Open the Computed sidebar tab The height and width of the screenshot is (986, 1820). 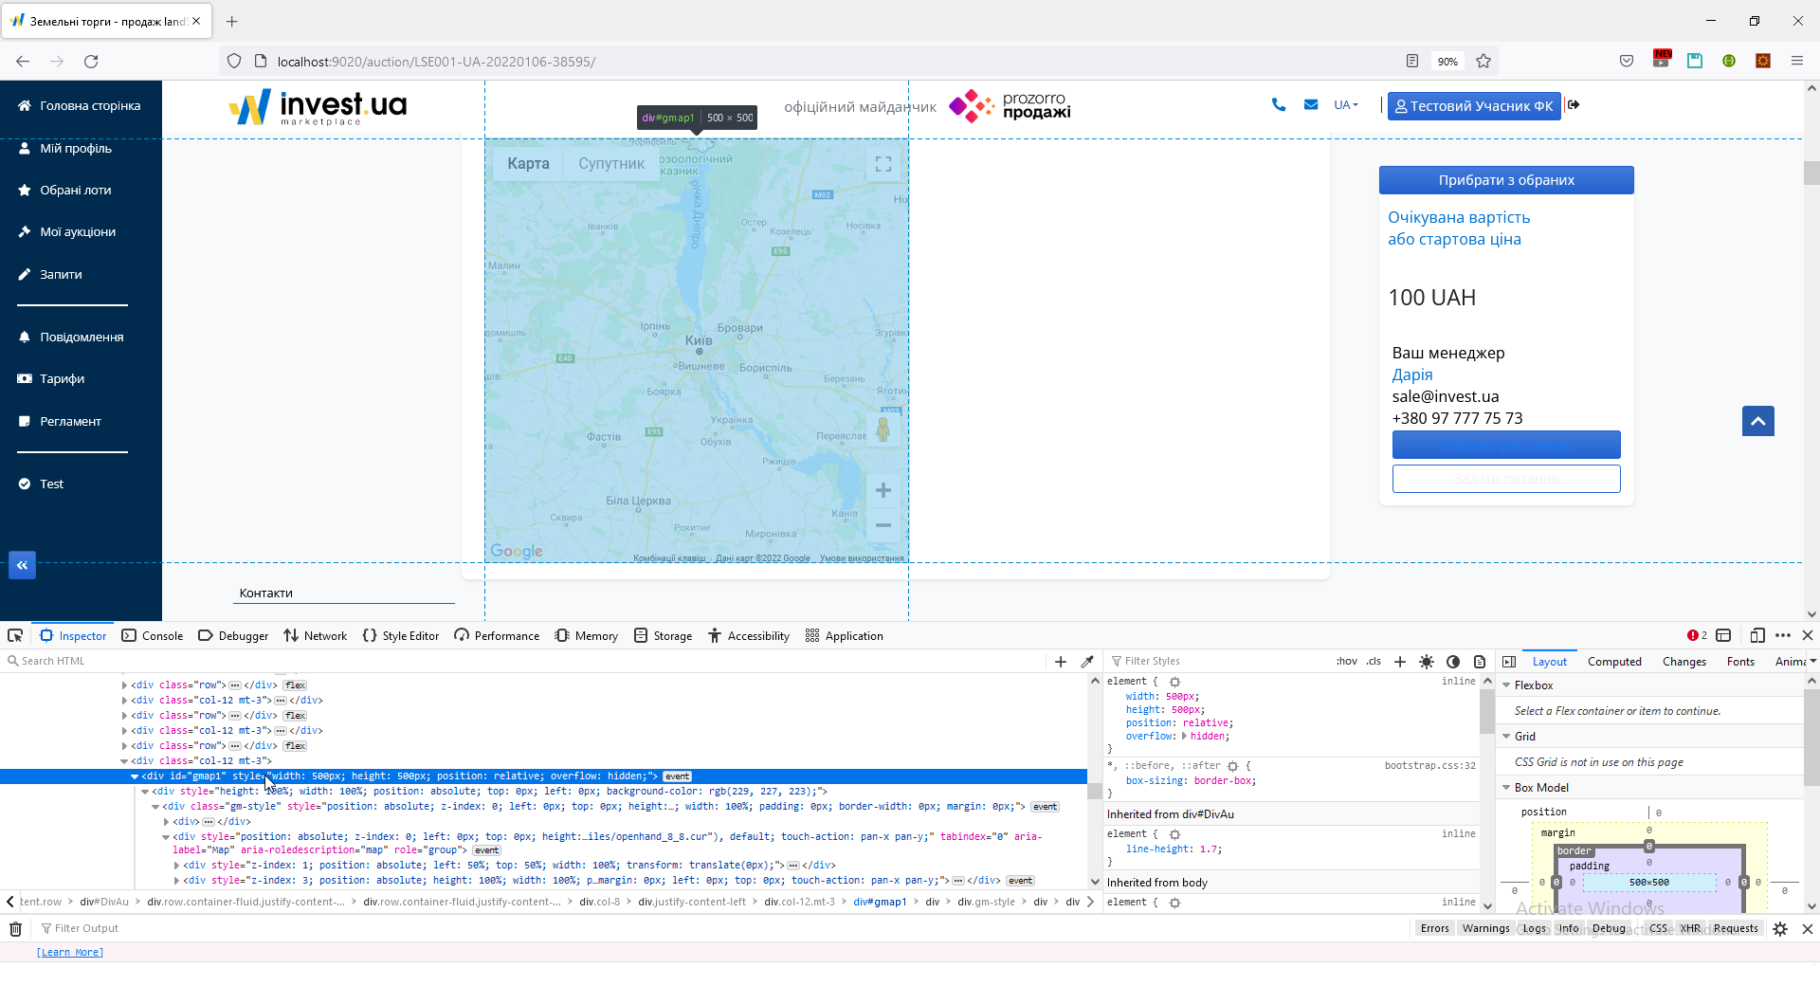pos(1614,662)
